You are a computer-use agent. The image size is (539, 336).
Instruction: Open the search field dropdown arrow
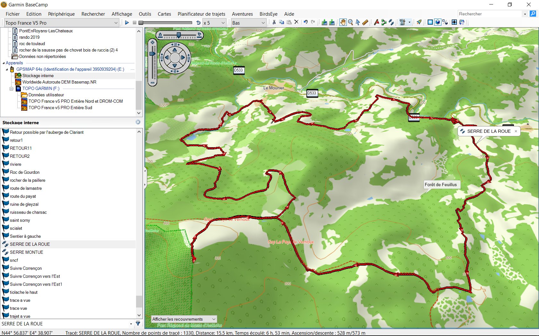[x=525, y=14]
